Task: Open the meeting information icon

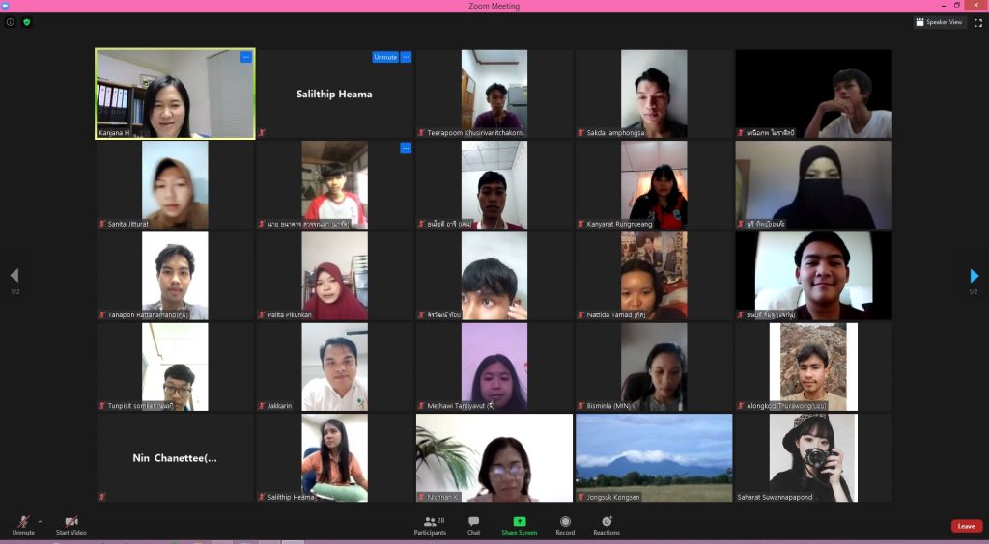Action: pyautogui.click(x=11, y=22)
